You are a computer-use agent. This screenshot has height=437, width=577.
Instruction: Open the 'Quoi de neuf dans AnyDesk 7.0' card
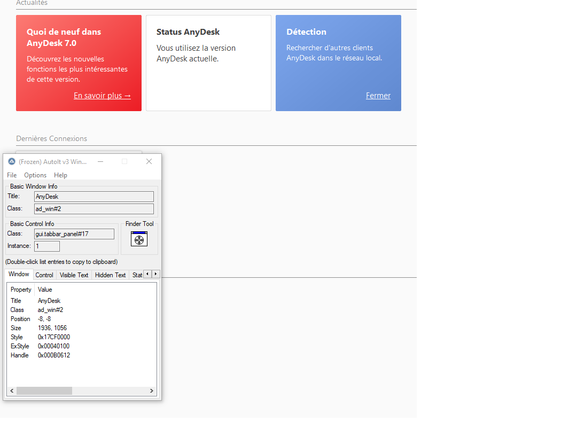point(79,63)
